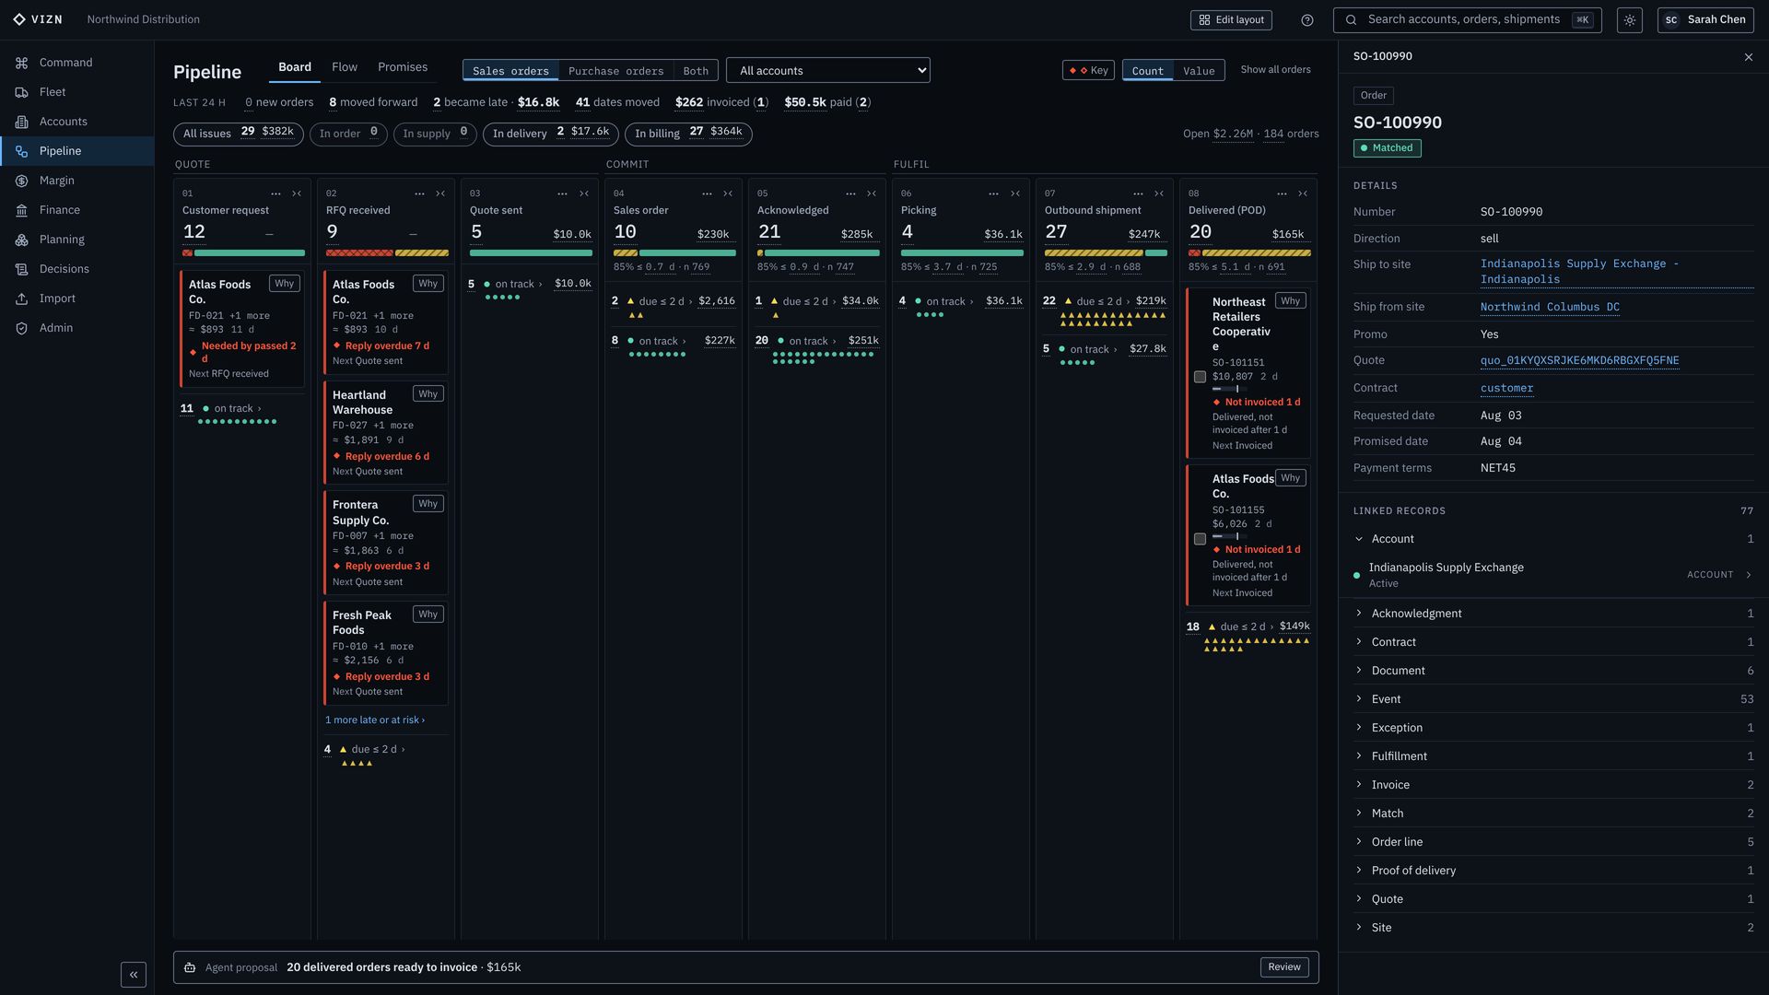Viewport: 1769px width, 995px height.
Task: Show 1 more late or at risk
Action: 375,720
